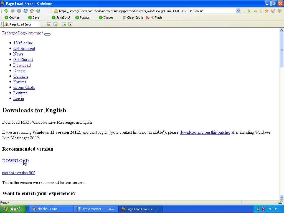Image resolution: width=284 pixels, height=213 pixels.
Task: Open the Forums link
Action: pos(20,82)
